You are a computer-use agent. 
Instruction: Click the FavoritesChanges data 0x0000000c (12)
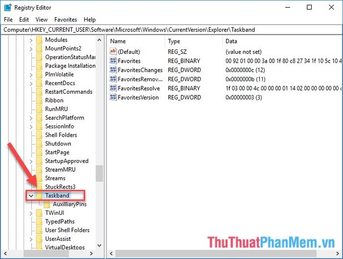click(x=245, y=70)
